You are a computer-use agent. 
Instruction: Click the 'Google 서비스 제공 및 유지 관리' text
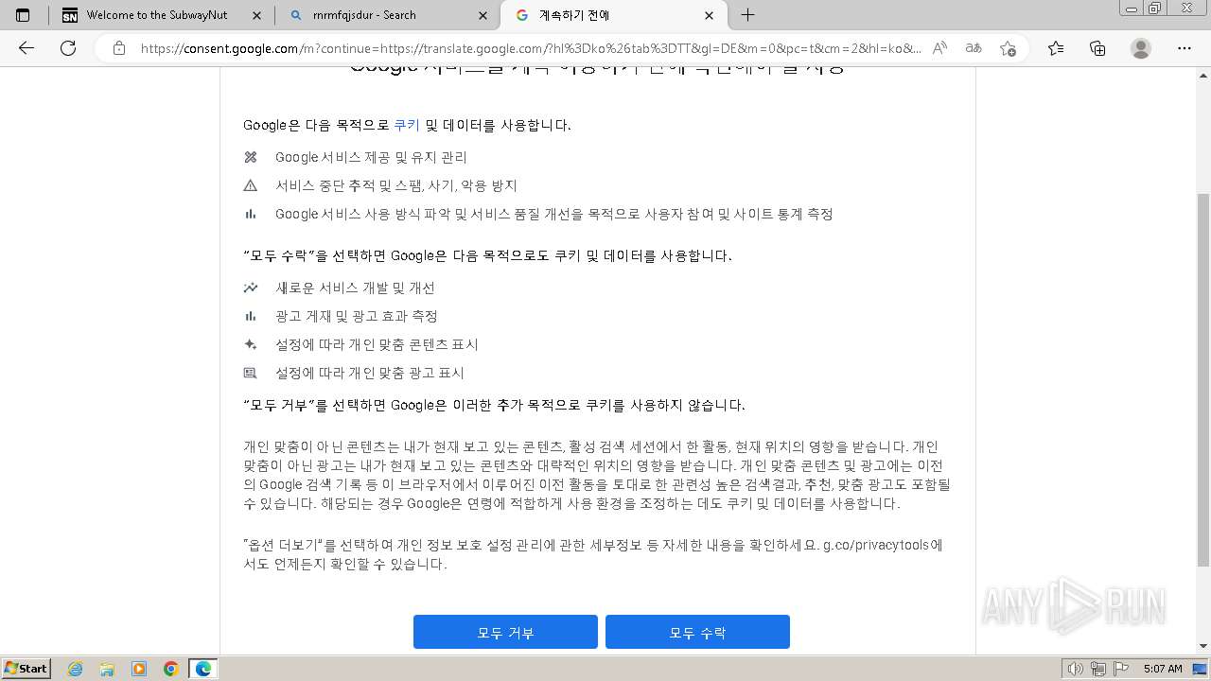click(371, 157)
